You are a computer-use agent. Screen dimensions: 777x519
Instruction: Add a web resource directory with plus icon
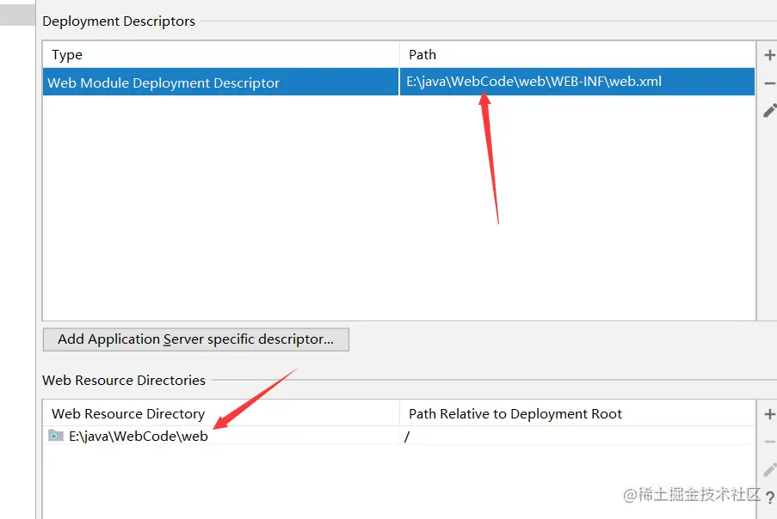point(769,414)
